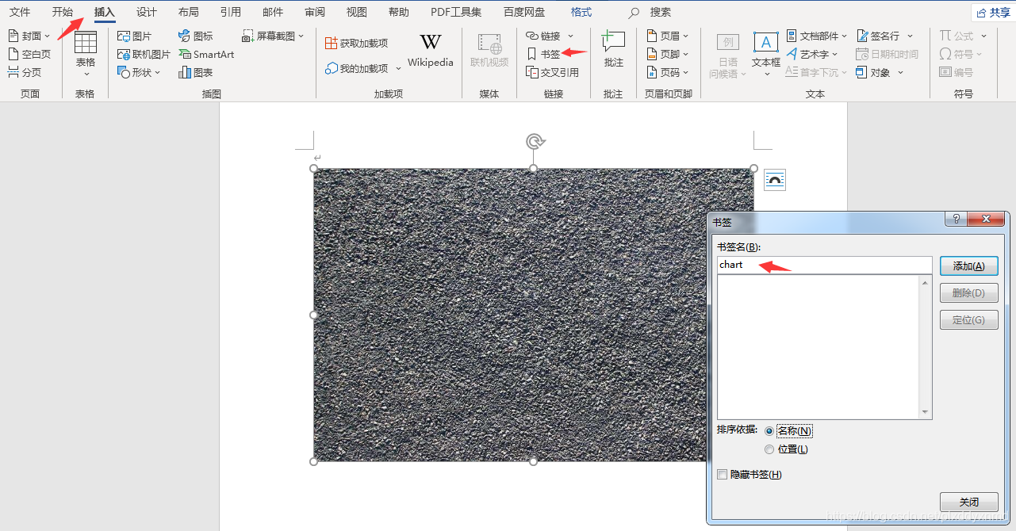This screenshot has width=1016, height=531.
Task: Switch to the Review (审阅) tab
Action: [x=315, y=12]
